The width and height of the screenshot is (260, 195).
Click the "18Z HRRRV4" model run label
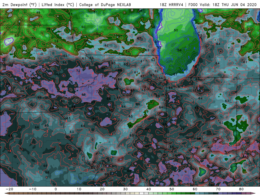coord(172,5)
